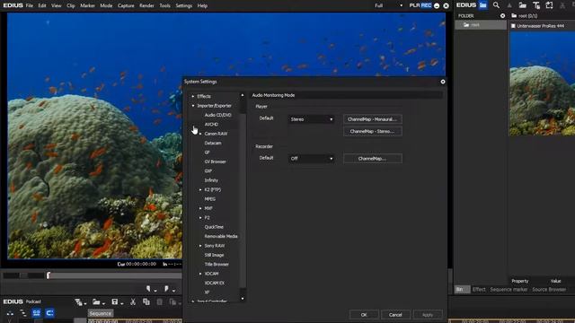This screenshot has width=575, height=323.
Task: Switch to PLR player mode
Action: [x=414, y=5]
